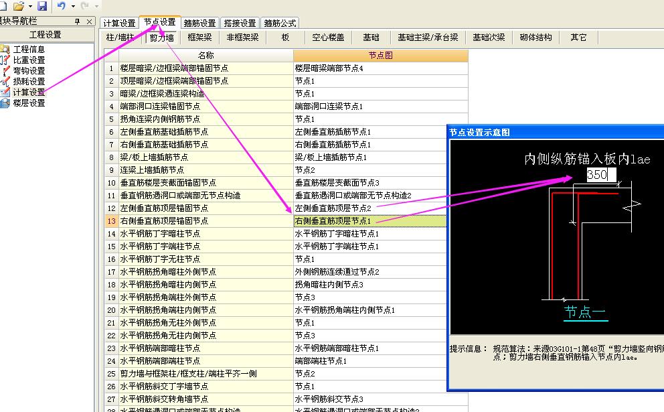Select cell 垂直筋遇洞口或端部无节点构造2
Image resolution: width=664 pixels, height=412 pixels.
370,196
